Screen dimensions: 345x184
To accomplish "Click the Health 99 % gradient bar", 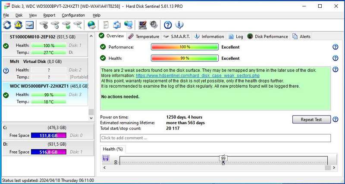I will tap(185, 58).
